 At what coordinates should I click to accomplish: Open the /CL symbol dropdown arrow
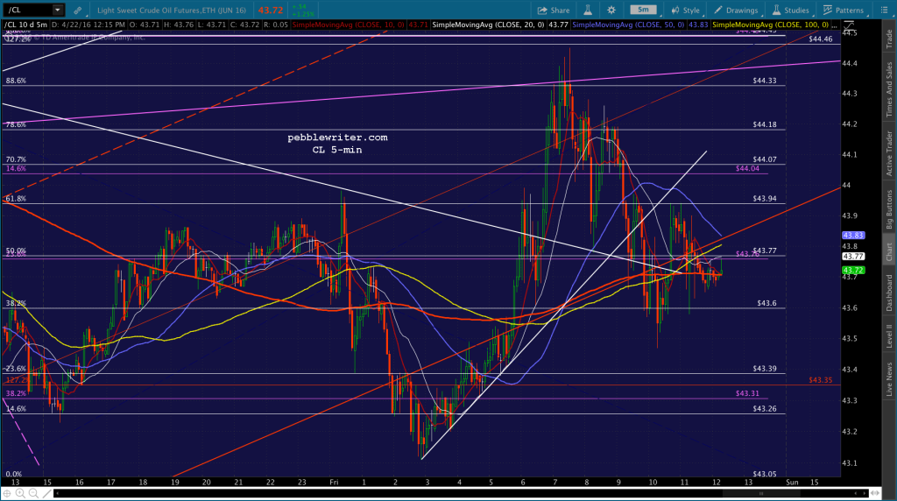(x=57, y=10)
